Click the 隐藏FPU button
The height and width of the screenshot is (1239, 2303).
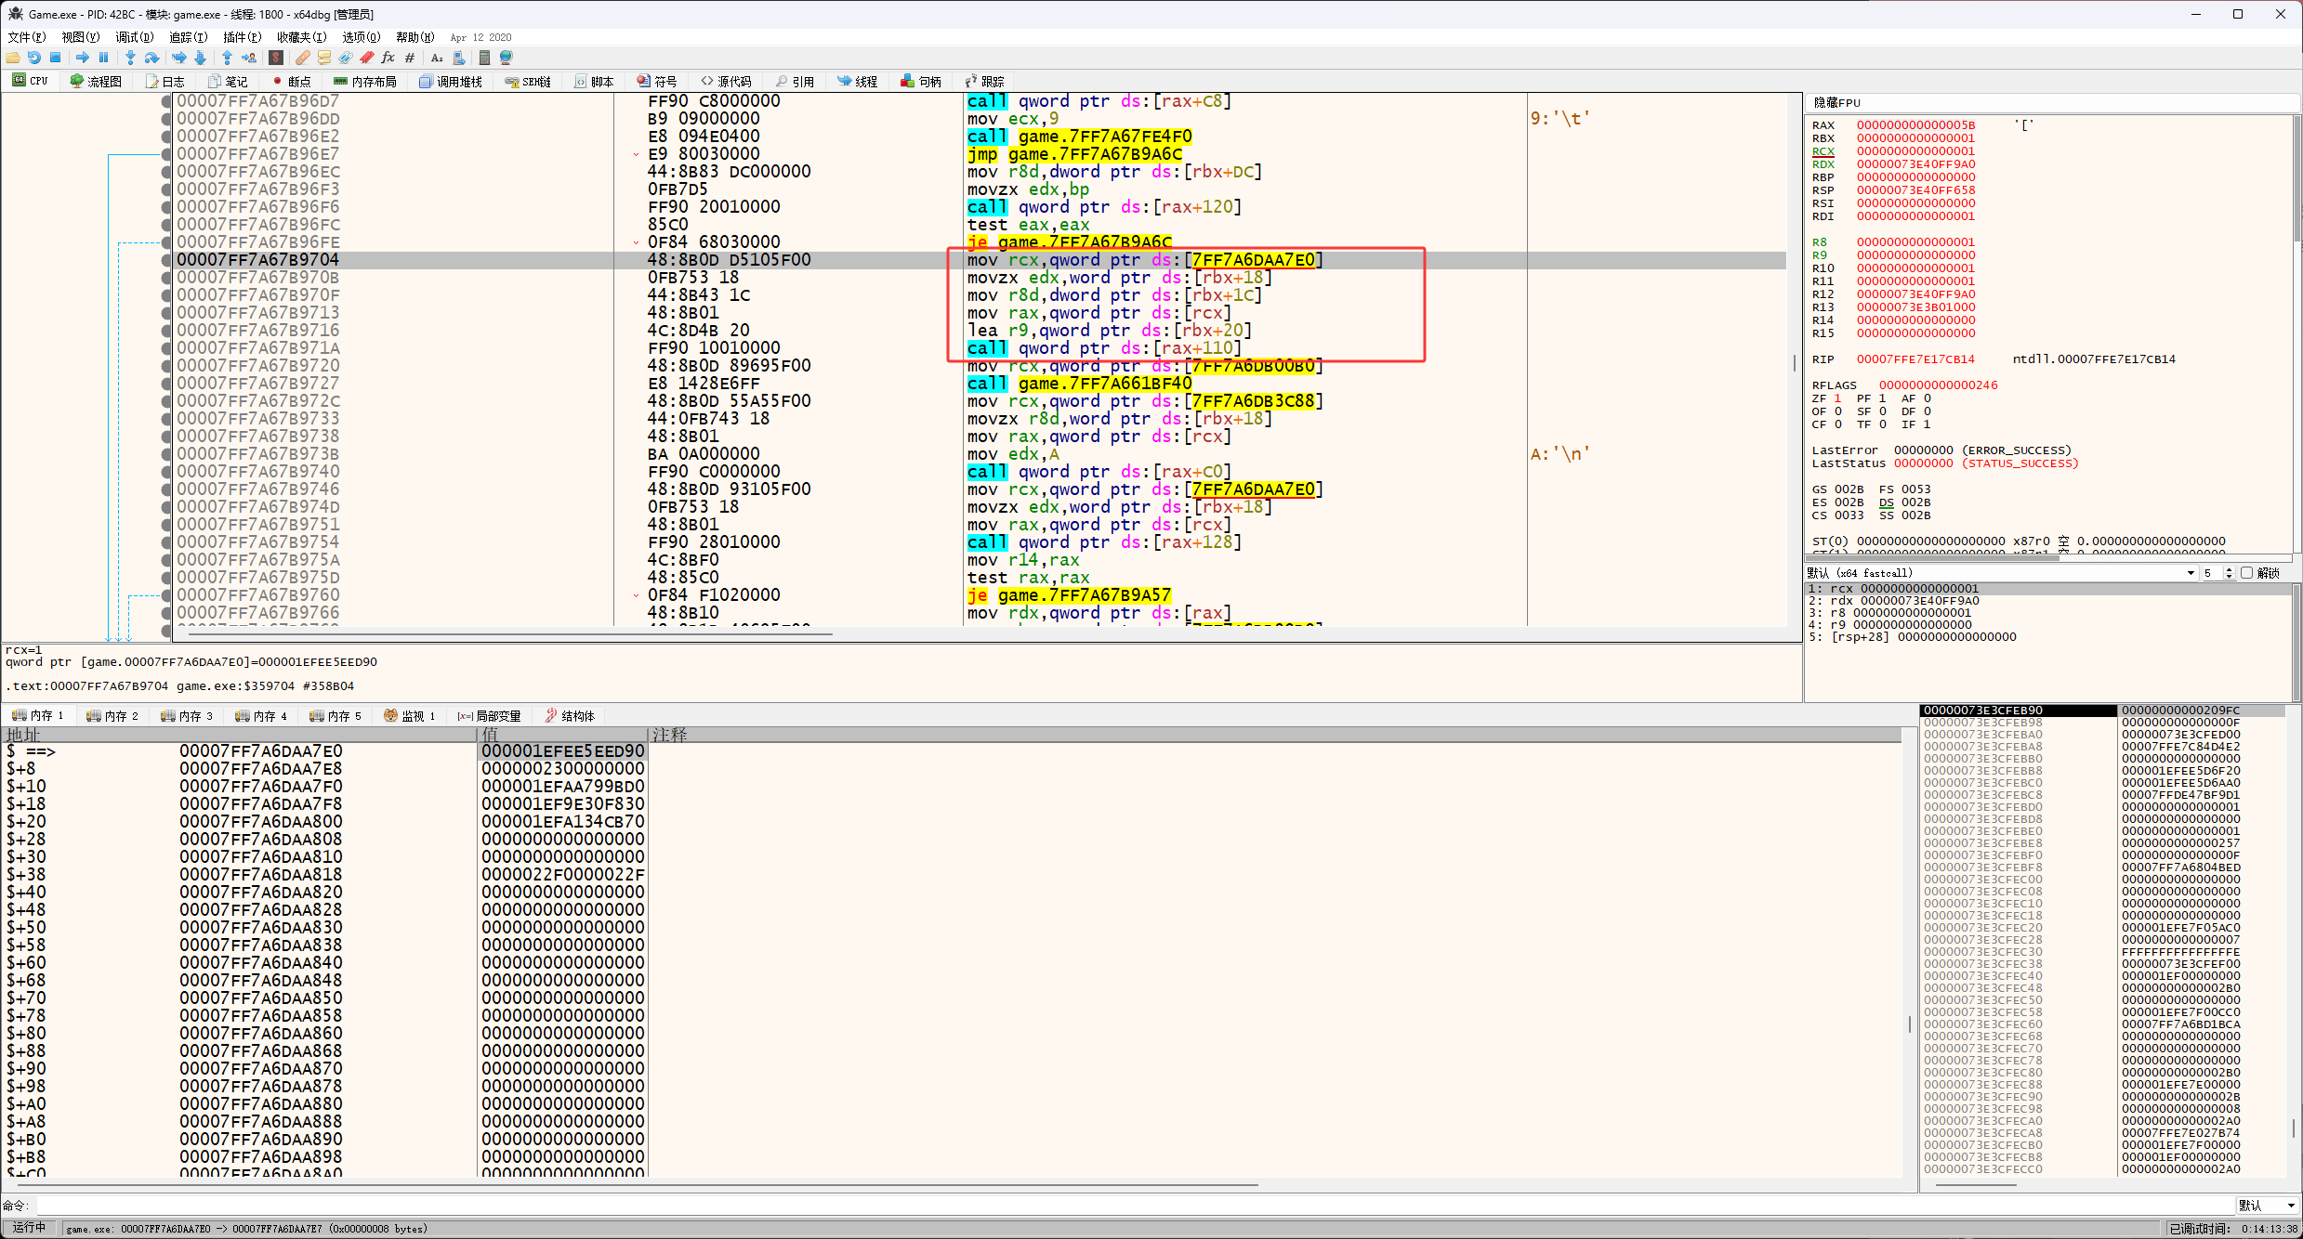(x=1836, y=102)
